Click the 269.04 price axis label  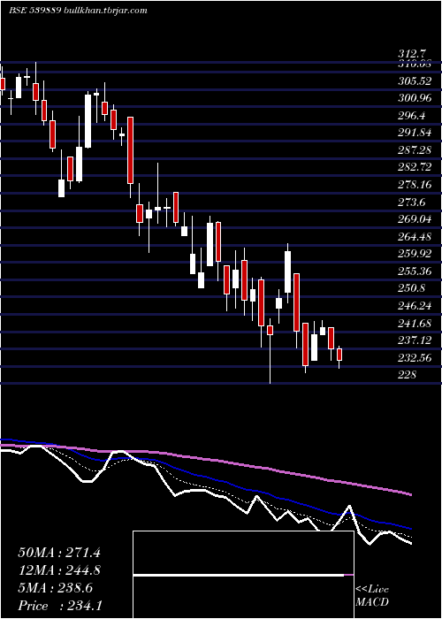click(x=415, y=219)
